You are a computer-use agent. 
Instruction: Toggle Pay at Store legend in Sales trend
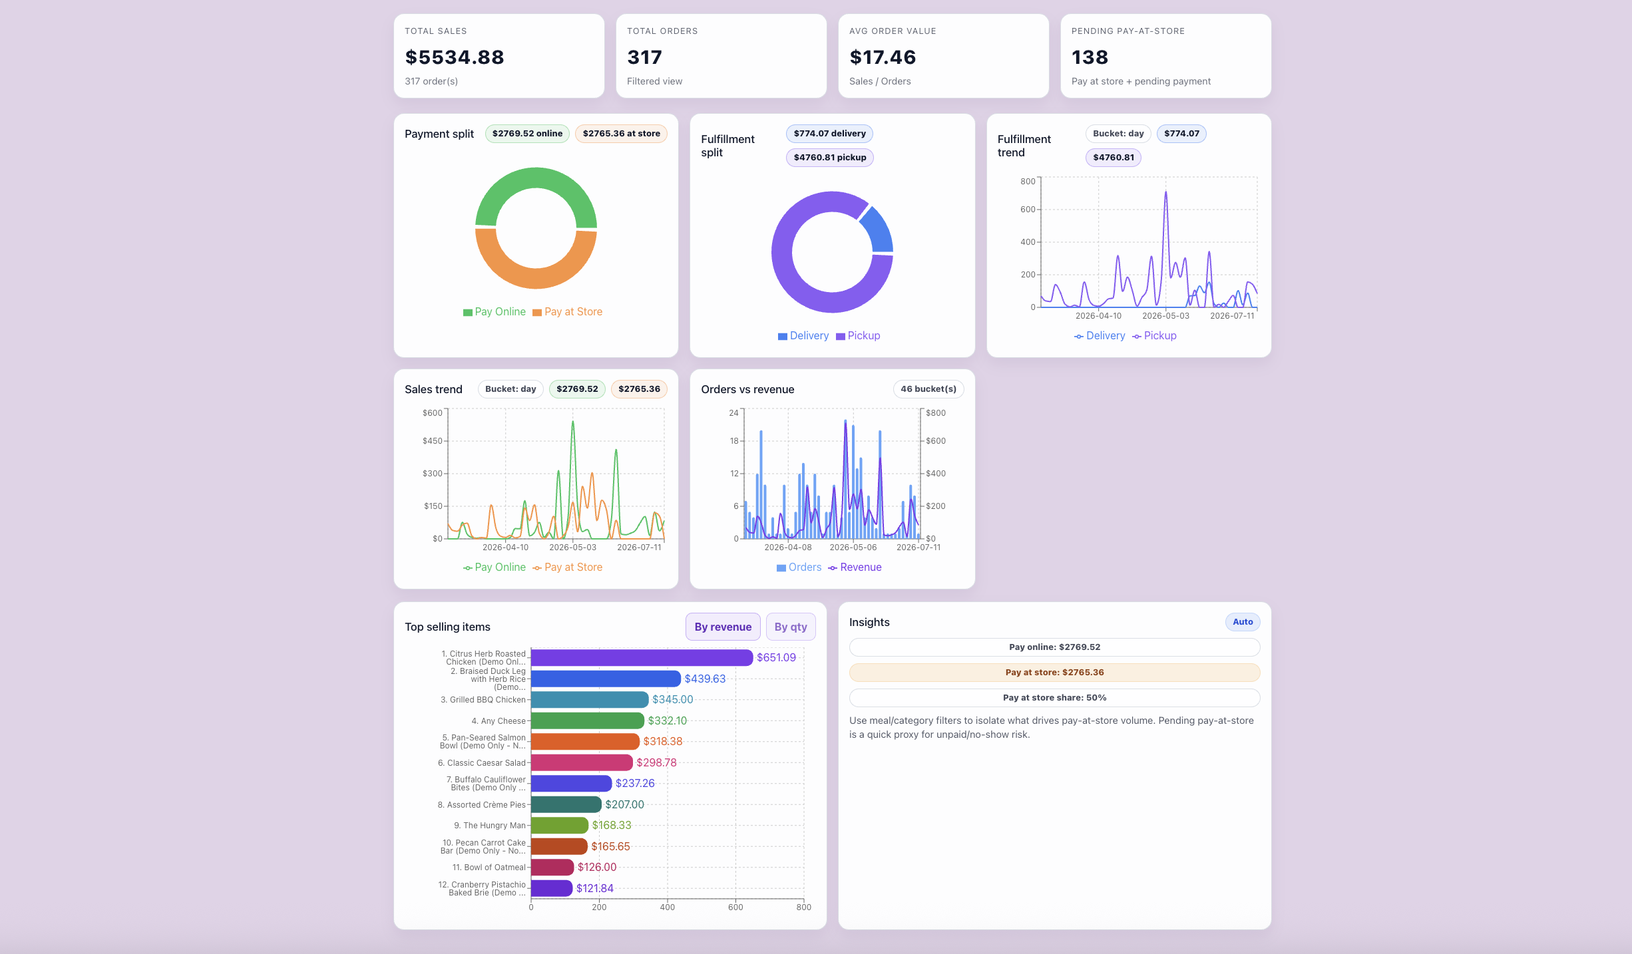tap(568, 567)
